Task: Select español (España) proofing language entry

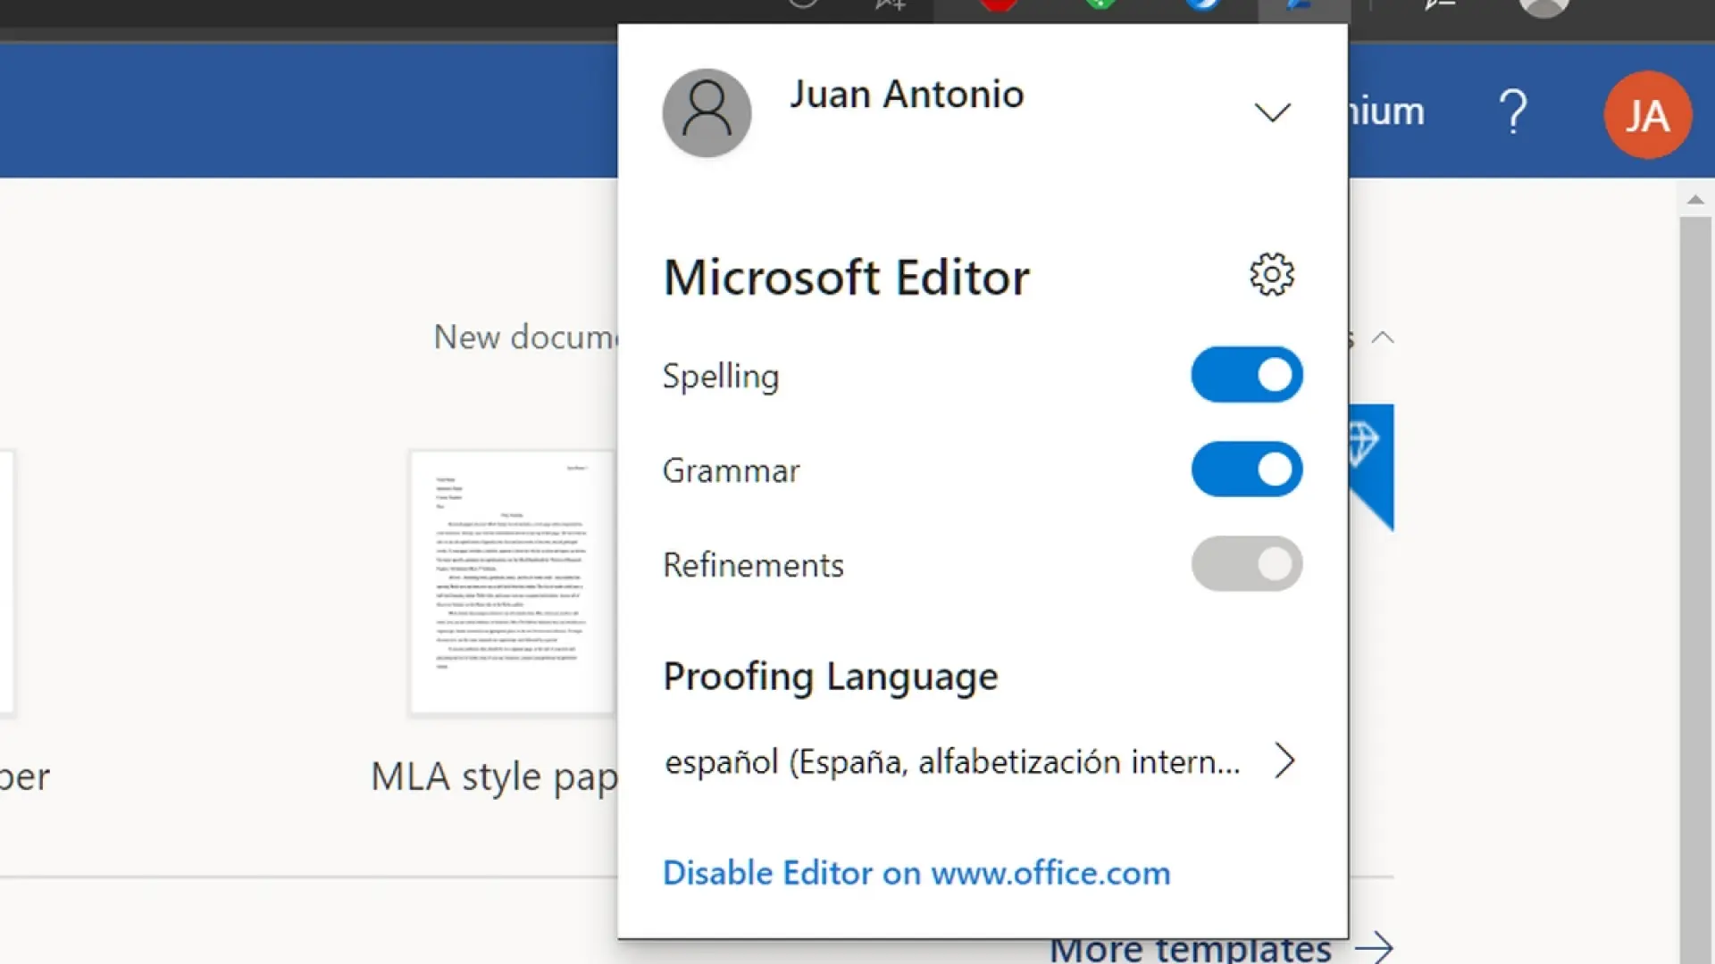Action: [952, 762]
